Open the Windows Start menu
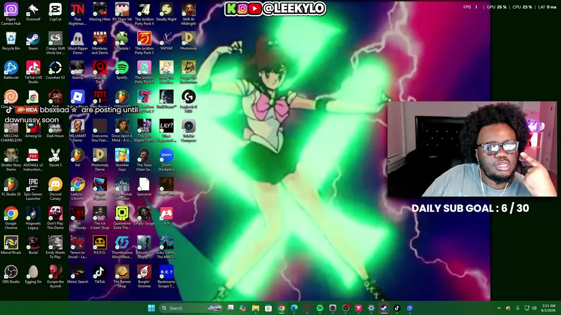Screen dimensions: 561x315 coord(151,308)
